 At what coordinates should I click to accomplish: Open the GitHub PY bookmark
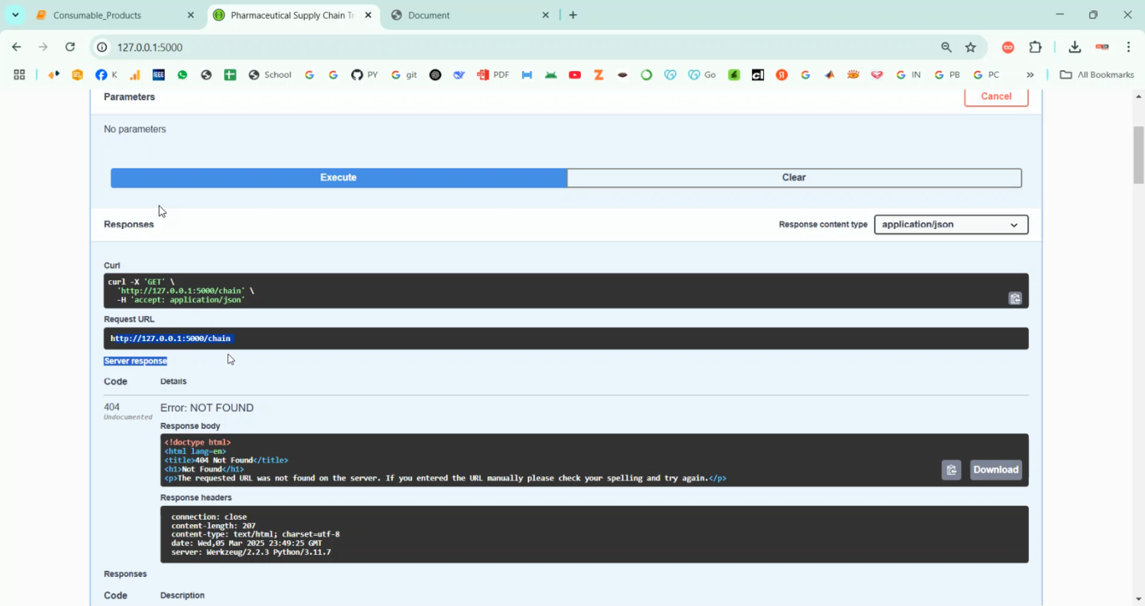coord(364,75)
